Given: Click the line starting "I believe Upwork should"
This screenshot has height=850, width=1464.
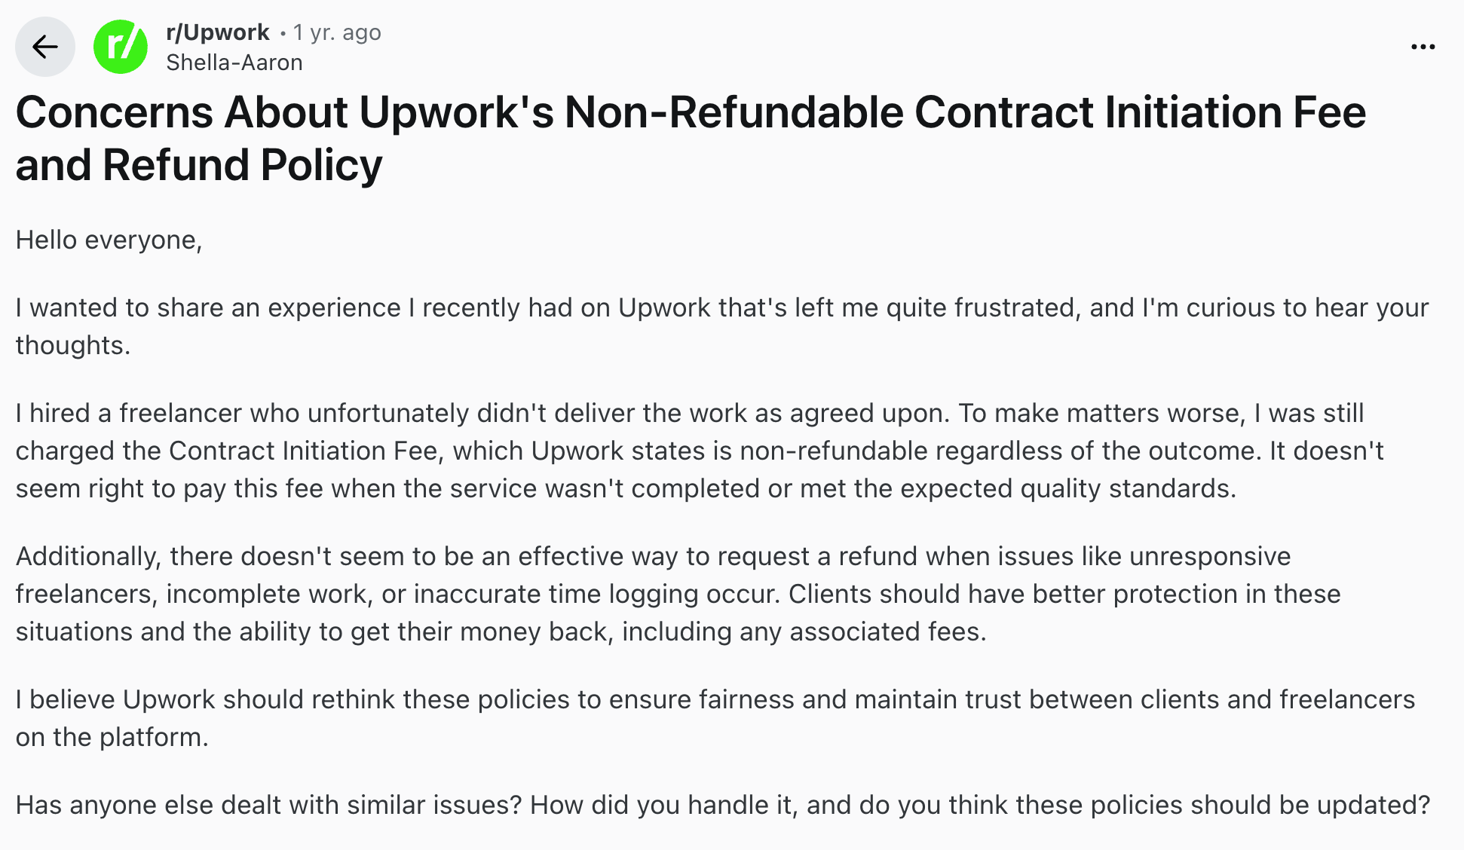Looking at the screenshot, I should (x=715, y=699).
